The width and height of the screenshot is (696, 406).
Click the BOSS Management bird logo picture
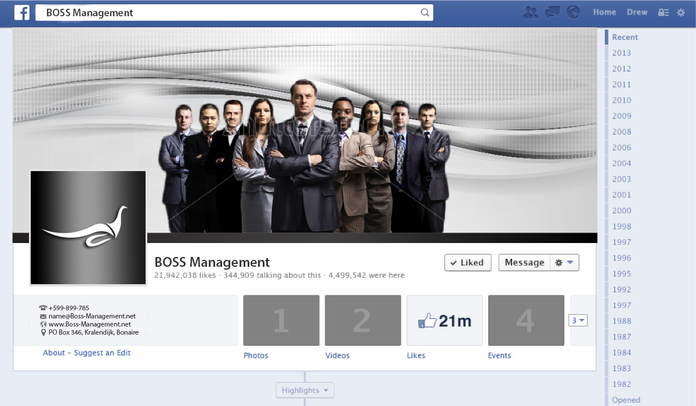tap(88, 228)
